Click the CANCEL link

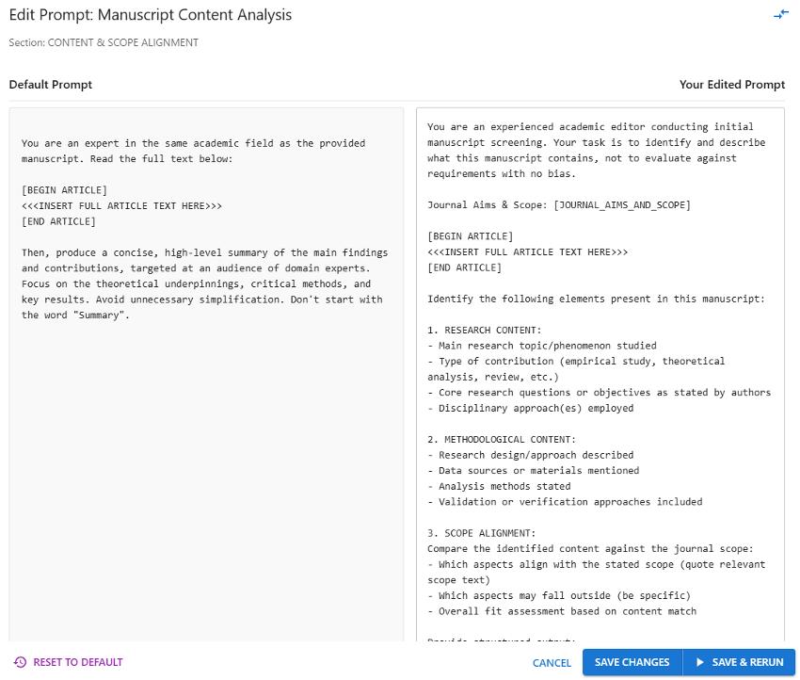[x=552, y=662]
